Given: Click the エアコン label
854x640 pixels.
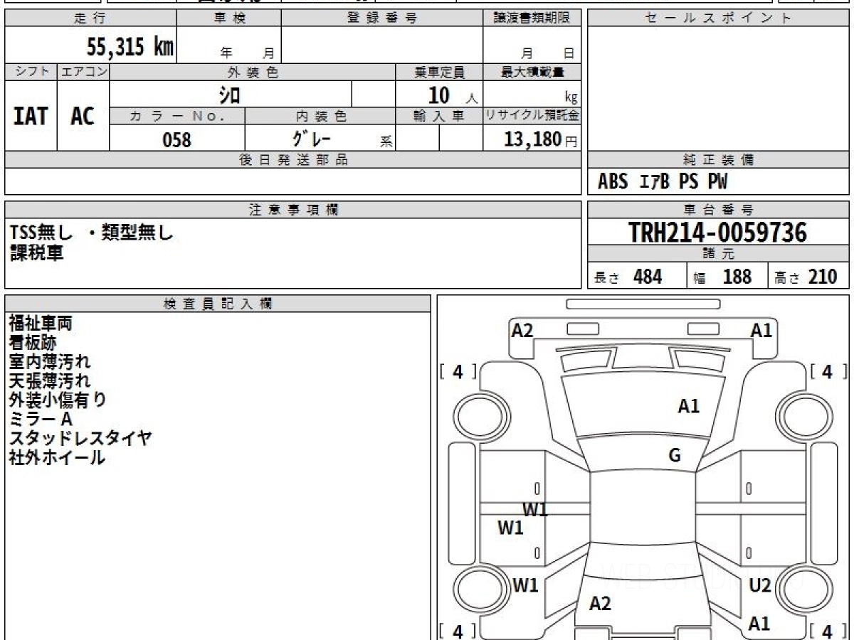Looking at the screenshot, I should (x=83, y=72).
